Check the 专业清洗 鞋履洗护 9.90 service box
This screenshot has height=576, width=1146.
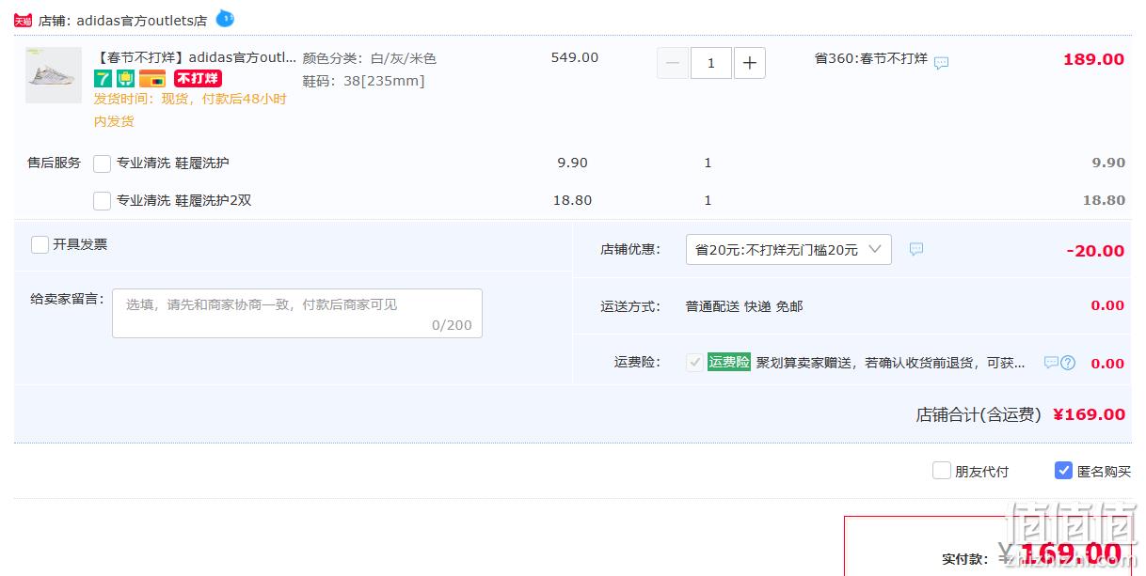coord(103,163)
